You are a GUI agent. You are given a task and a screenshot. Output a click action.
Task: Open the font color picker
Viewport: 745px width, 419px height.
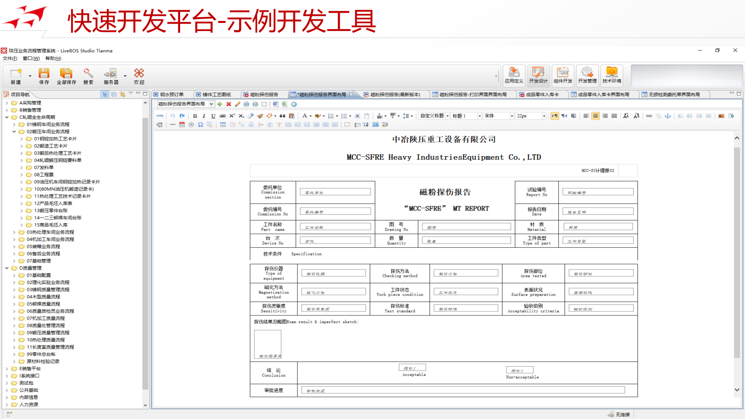(x=306, y=116)
